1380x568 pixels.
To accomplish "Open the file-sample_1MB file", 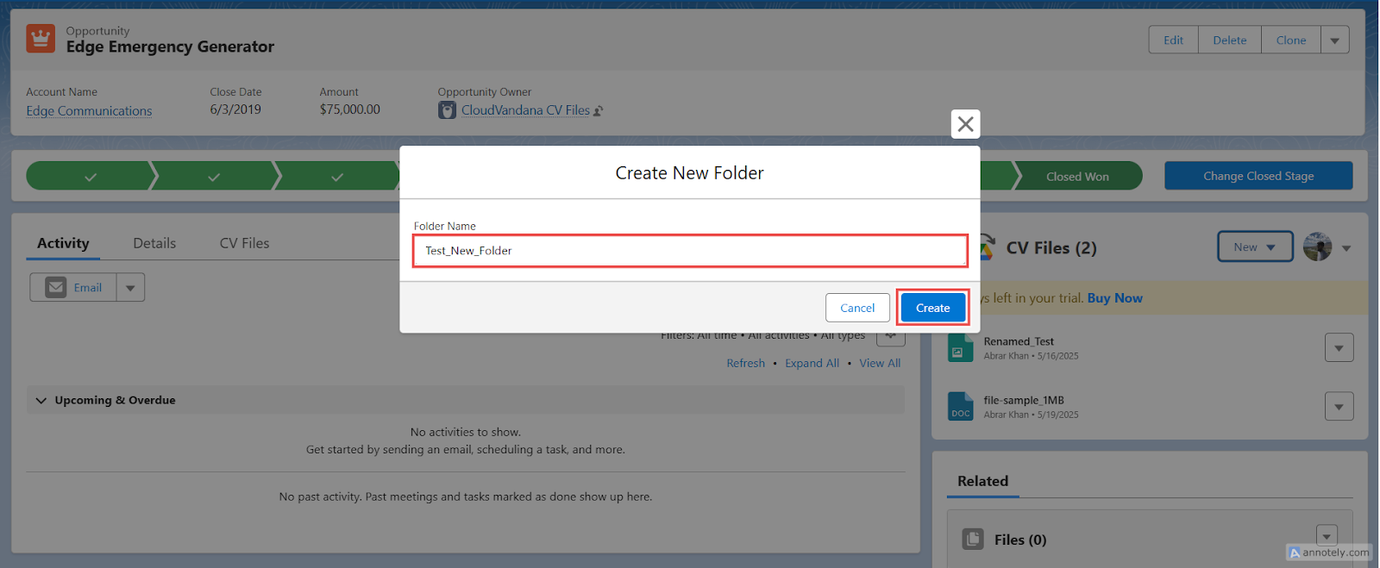I will click(1024, 401).
